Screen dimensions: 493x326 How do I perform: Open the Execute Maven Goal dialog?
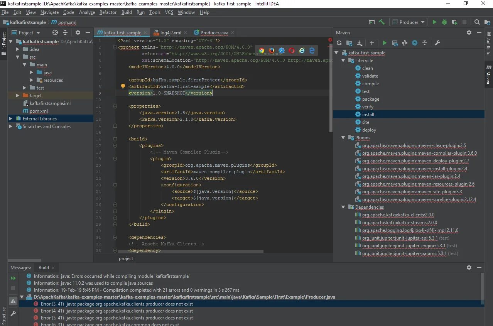(395, 43)
